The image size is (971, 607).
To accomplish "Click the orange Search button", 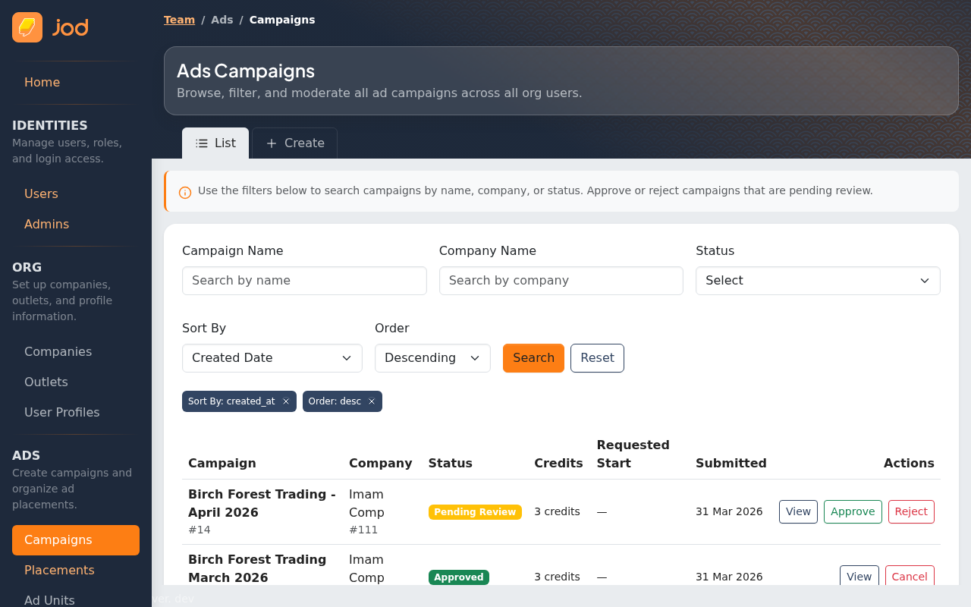I will click(x=533, y=357).
